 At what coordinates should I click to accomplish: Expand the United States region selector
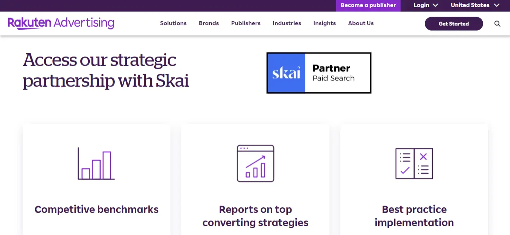(475, 5)
